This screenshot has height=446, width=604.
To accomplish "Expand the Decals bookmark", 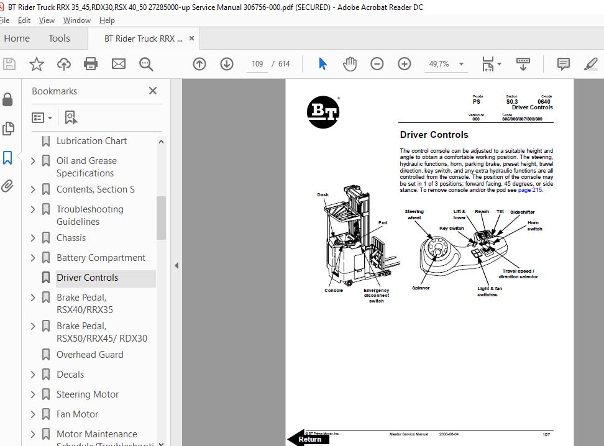I will (x=33, y=375).
